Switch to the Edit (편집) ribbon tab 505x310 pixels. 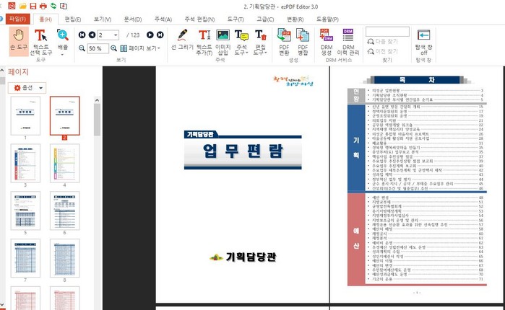[x=73, y=19]
